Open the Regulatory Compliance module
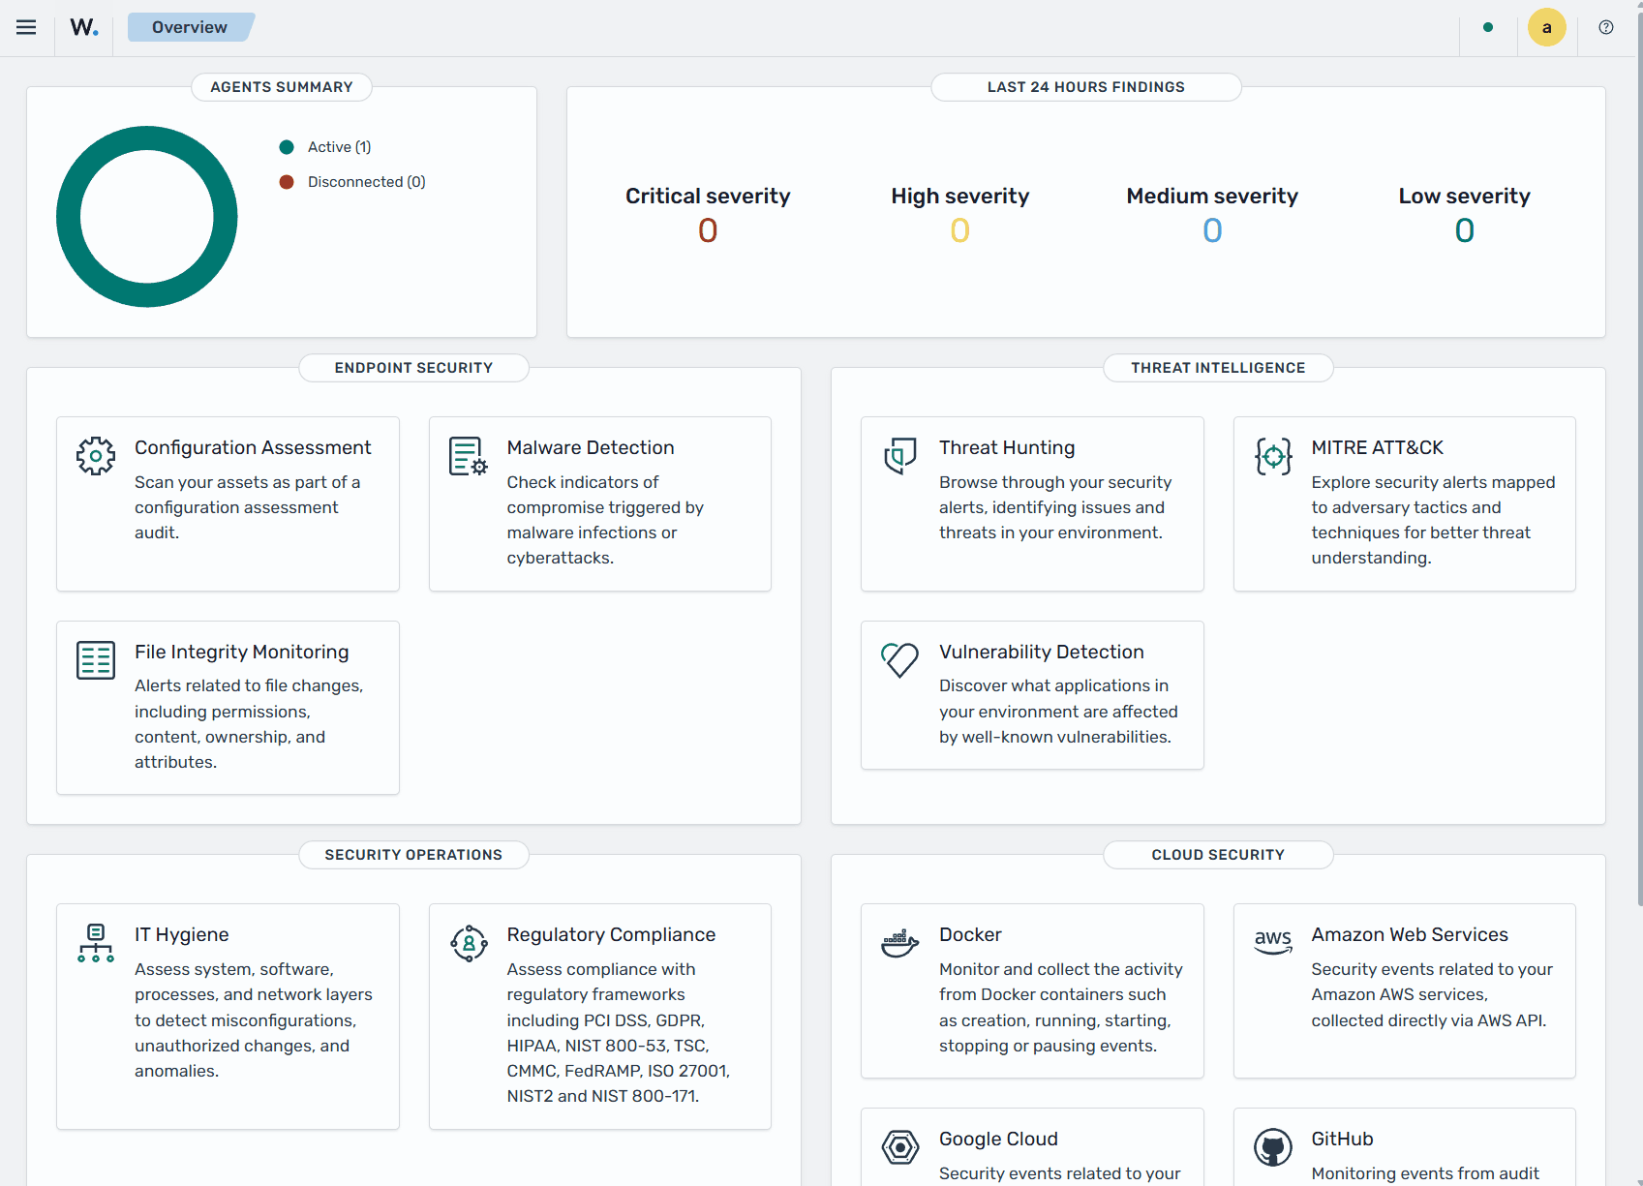 pyautogui.click(x=600, y=1017)
